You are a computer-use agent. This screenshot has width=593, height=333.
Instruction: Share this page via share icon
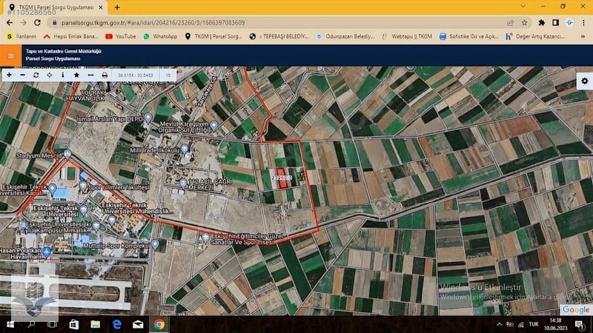(x=510, y=23)
